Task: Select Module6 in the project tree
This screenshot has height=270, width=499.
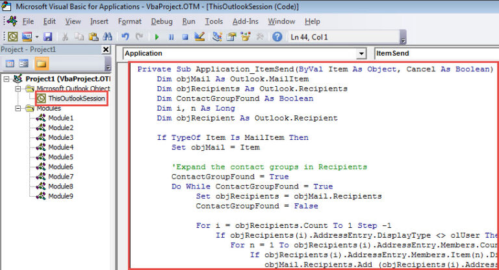Action: (60, 167)
